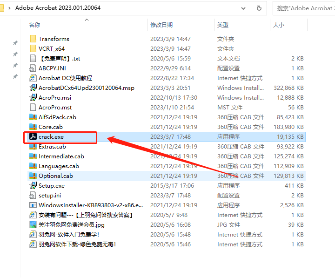This screenshot has width=335, height=278.
Task: Click the Transforms folder icon
Action: point(33,39)
